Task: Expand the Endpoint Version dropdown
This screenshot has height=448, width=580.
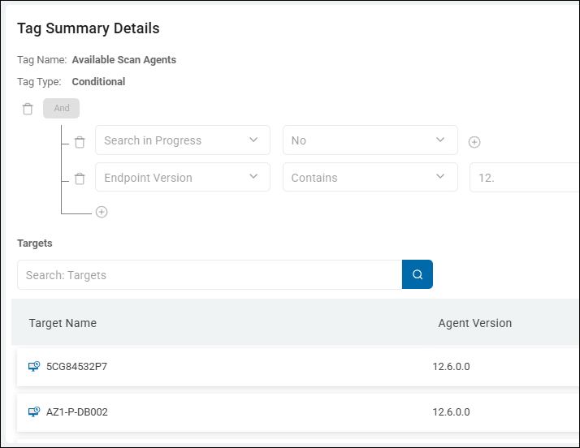Action: click(183, 178)
